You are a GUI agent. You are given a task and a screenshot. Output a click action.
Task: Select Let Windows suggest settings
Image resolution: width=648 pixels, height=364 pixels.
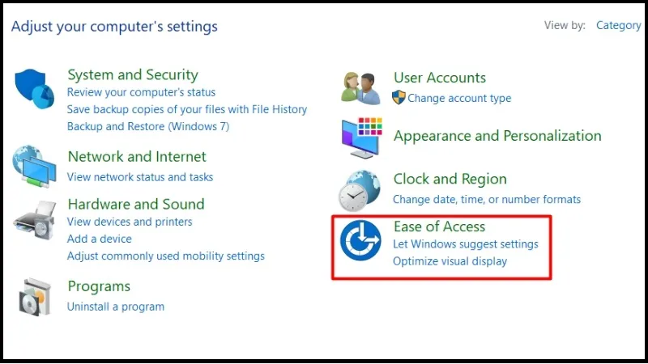(x=465, y=243)
